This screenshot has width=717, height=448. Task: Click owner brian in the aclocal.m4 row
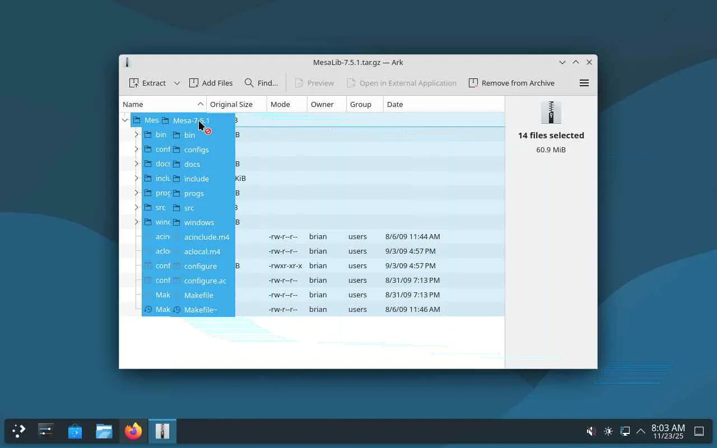pos(318,251)
